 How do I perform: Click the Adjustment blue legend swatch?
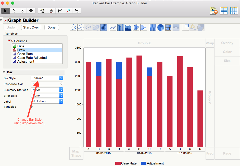pos(143,163)
